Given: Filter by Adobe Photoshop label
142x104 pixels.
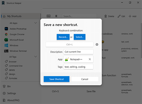Looking at the screenshot, I should tap(18, 29).
